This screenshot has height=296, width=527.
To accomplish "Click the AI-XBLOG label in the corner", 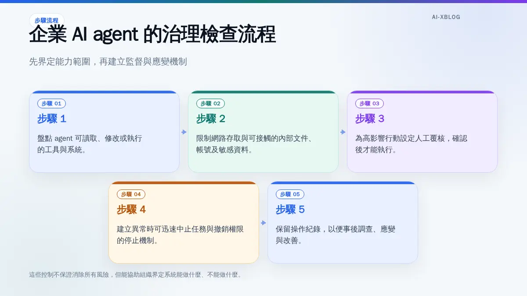I will pos(446,17).
